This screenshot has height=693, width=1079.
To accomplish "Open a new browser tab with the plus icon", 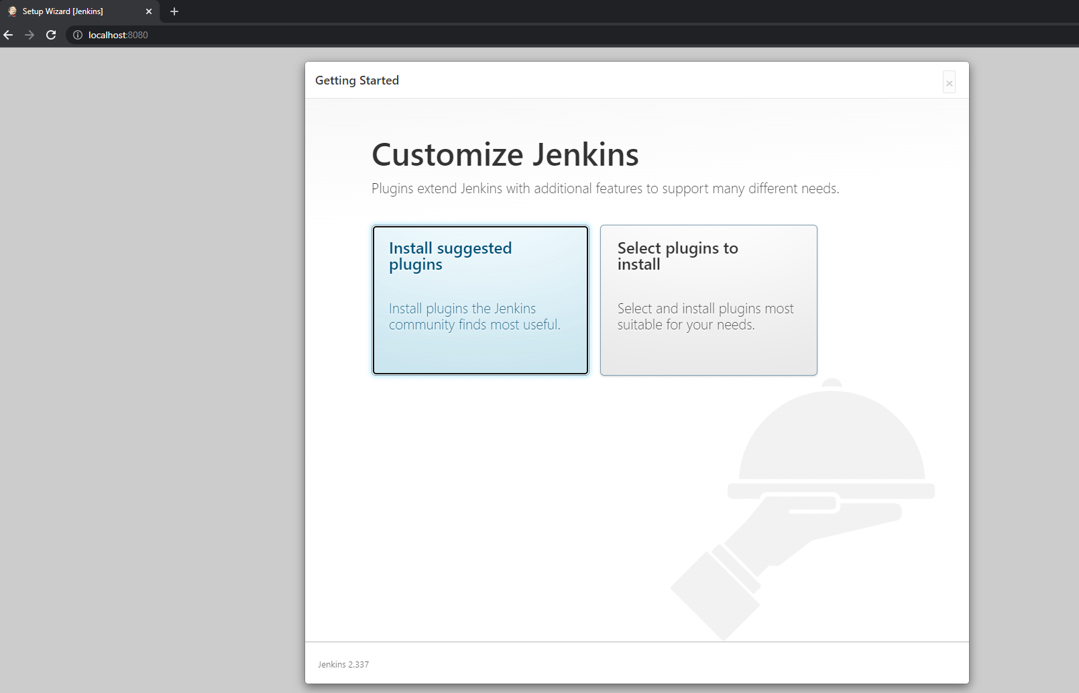I will tap(174, 11).
